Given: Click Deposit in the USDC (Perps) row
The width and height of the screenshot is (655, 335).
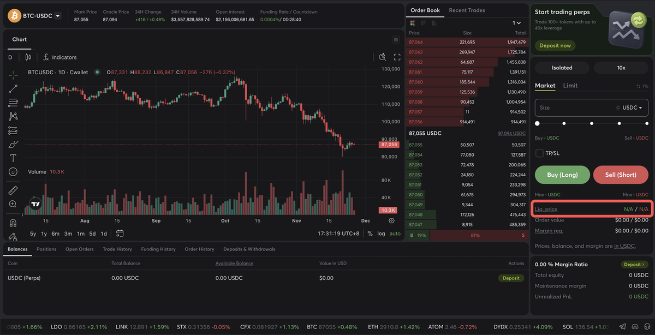Looking at the screenshot, I should [x=511, y=278].
